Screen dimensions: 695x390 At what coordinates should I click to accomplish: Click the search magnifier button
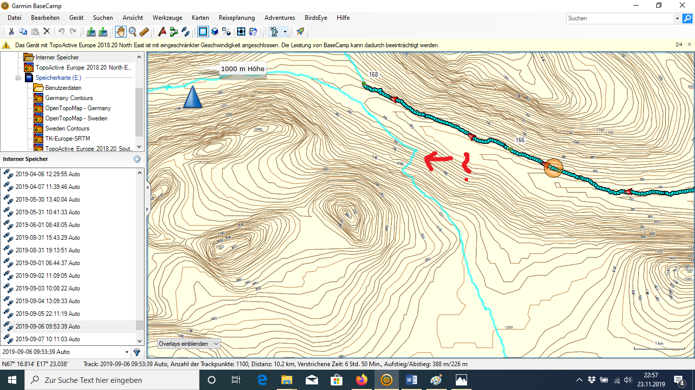pos(687,18)
